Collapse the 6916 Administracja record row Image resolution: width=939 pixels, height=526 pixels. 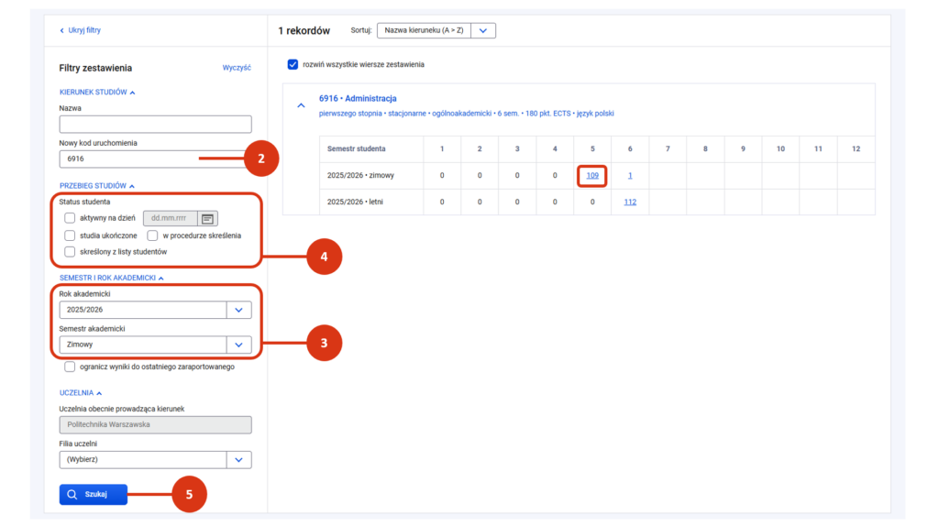click(301, 106)
